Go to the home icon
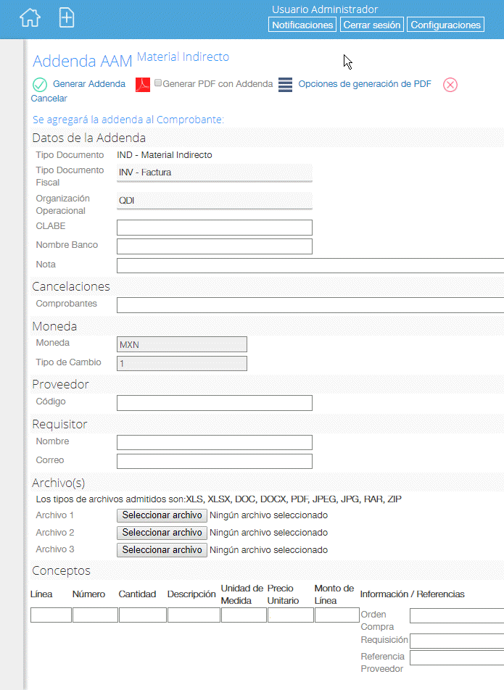 click(x=30, y=18)
